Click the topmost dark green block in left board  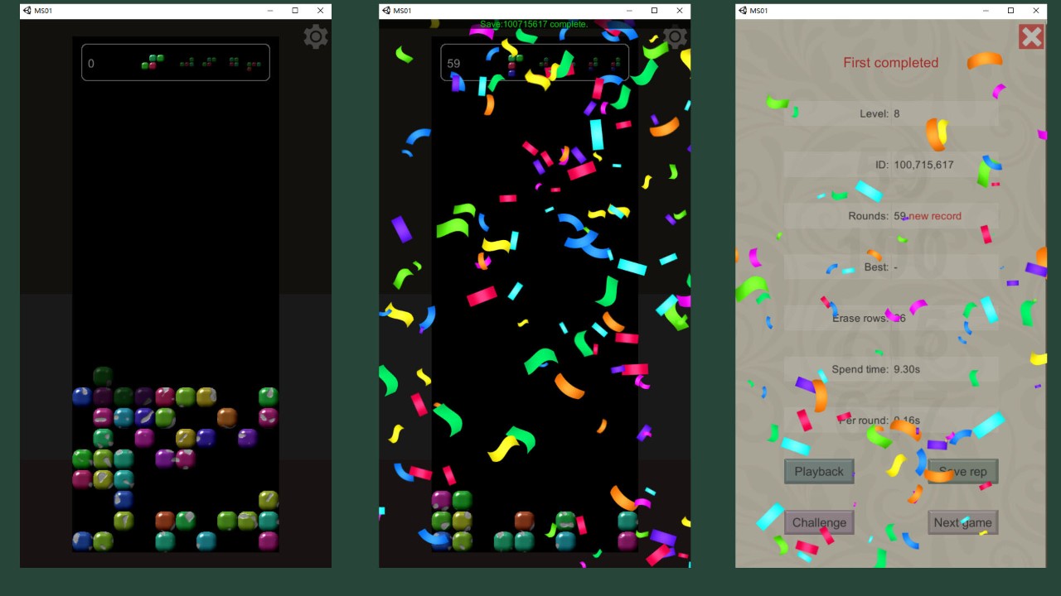(103, 376)
